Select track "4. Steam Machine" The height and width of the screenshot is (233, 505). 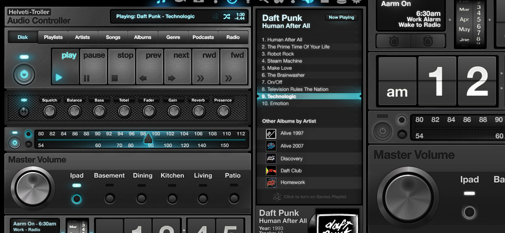click(309, 61)
